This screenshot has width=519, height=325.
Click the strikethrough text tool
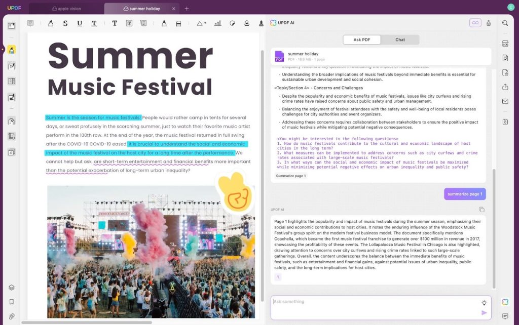[65, 23]
